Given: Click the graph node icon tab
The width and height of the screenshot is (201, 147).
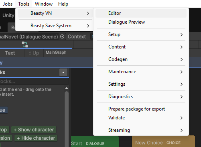Looking at the screenshot, I should coord(25,44).
